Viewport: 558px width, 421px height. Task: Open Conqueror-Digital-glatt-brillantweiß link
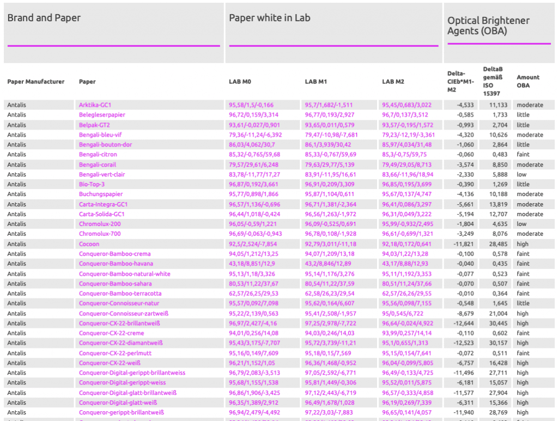pyautogui.click(x=128, y=393)
